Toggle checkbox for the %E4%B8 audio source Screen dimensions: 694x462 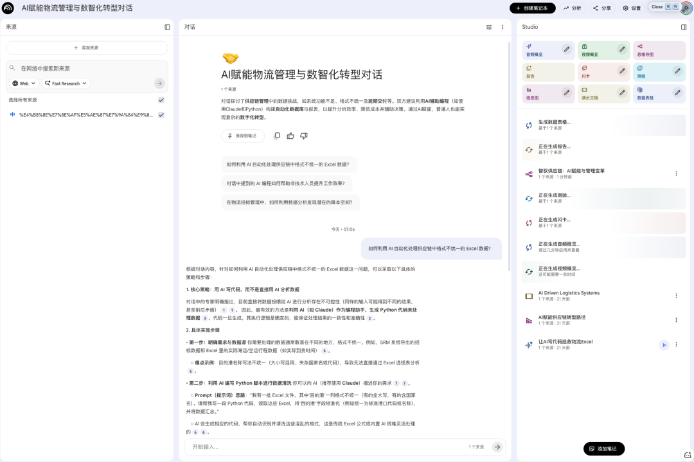point(161,114)
